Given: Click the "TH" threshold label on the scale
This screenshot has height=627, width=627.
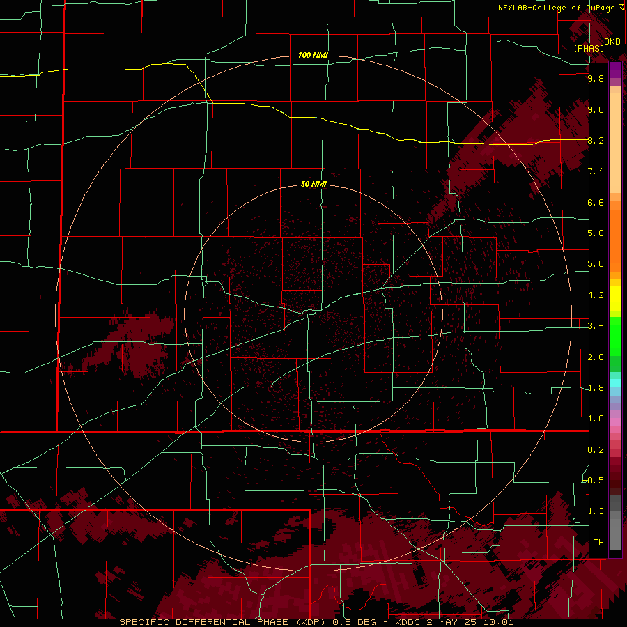Looking at the screenshot, I should (x=598, y=542).
